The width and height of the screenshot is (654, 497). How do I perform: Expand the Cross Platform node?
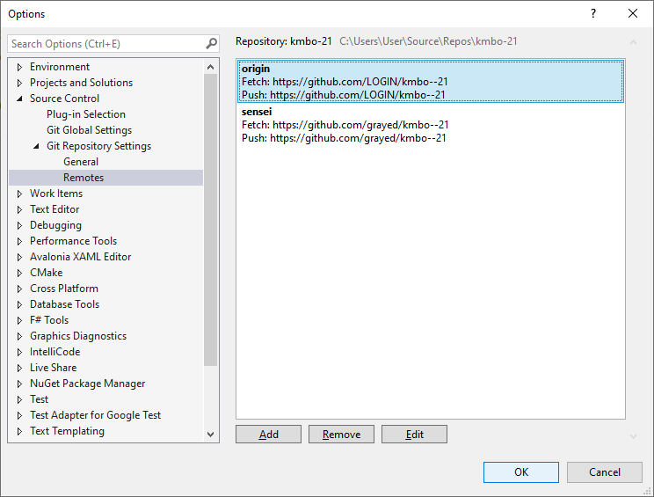[19, 289]
